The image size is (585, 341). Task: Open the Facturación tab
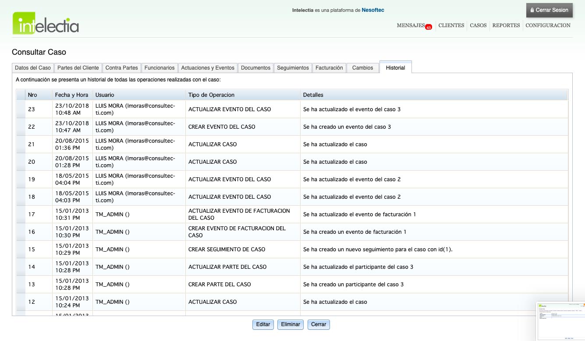pyautogui.click(x=329, y=68)
